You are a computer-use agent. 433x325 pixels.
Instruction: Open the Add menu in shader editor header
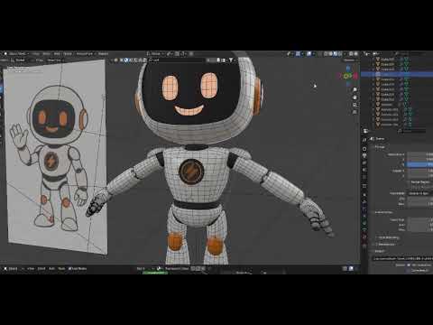coord(51,268)
